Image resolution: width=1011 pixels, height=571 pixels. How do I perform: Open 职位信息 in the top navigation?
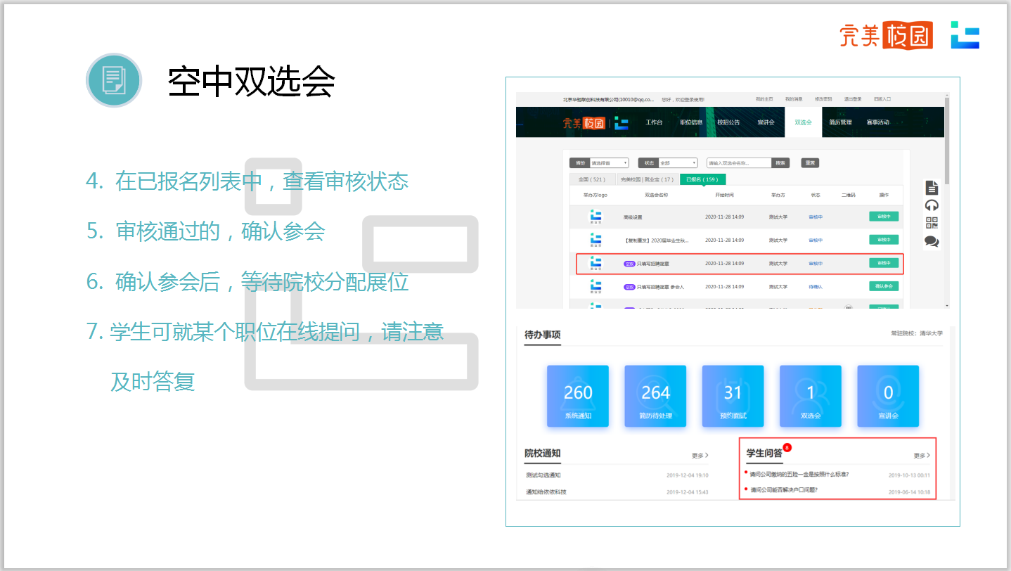[x=691, y=122]
